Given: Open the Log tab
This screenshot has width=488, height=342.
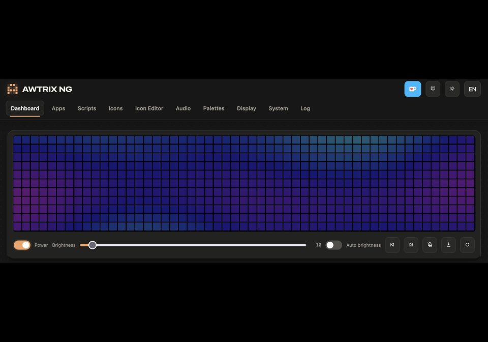Looking at the screenshot, I should 305,108.
